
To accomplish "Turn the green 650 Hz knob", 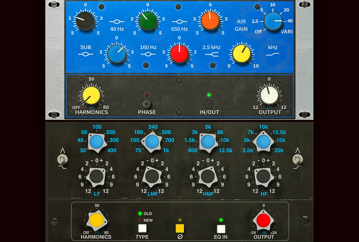I will (x=148, y=20).
